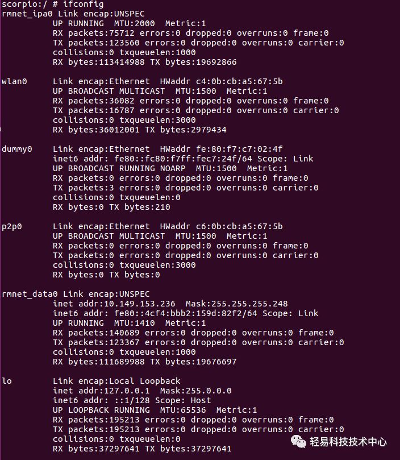Click the 轻易科技技术中心 watermark text

click(x=348, y=441)
